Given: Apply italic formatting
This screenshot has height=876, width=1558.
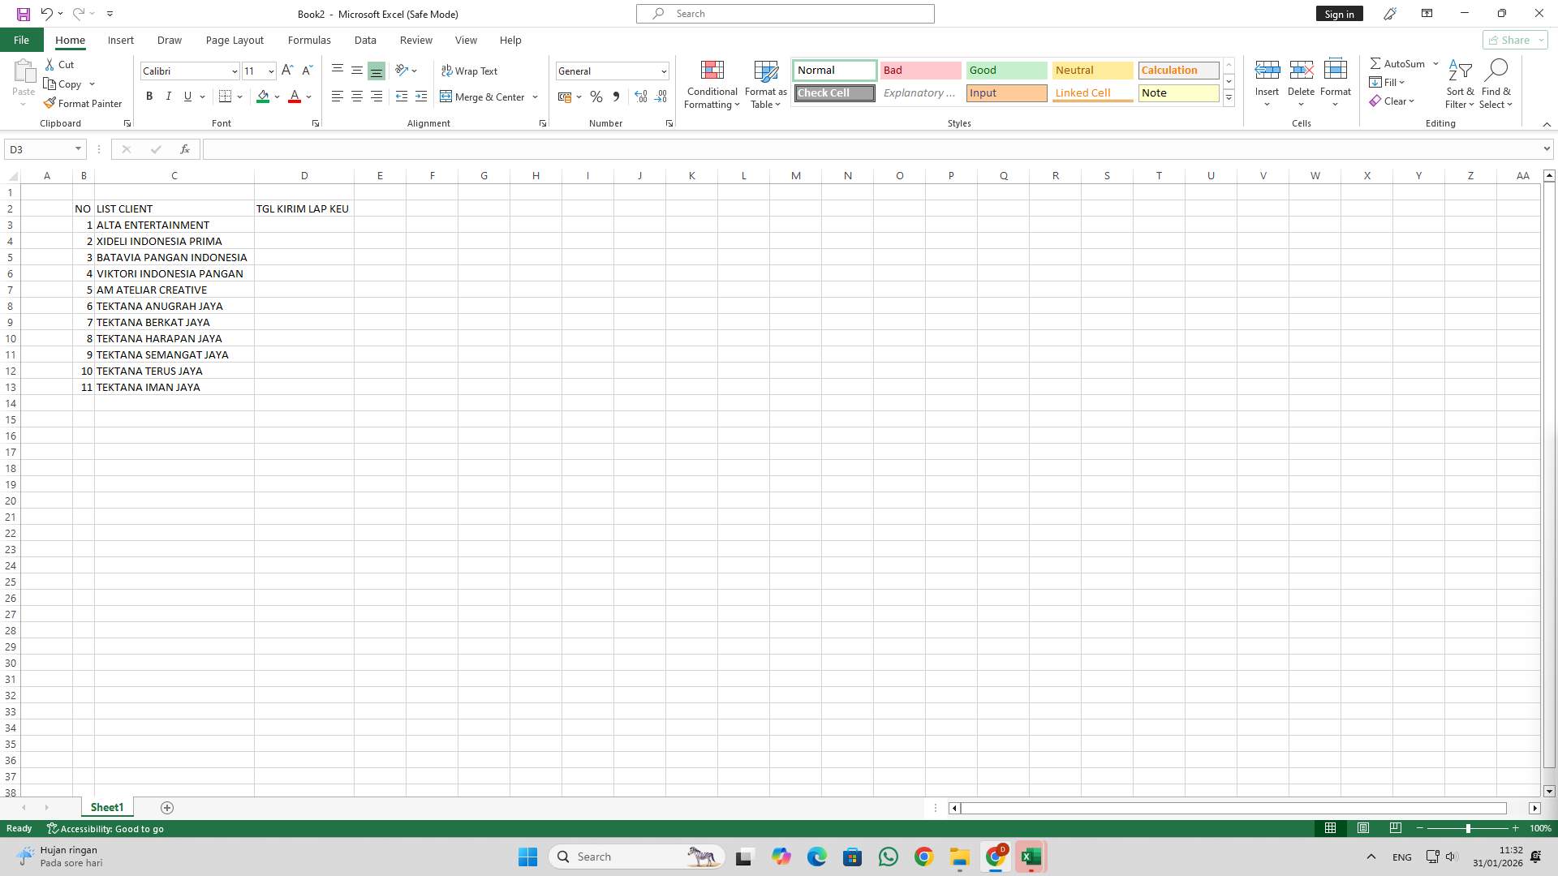Looking at the screenshot, I should 168,96.
